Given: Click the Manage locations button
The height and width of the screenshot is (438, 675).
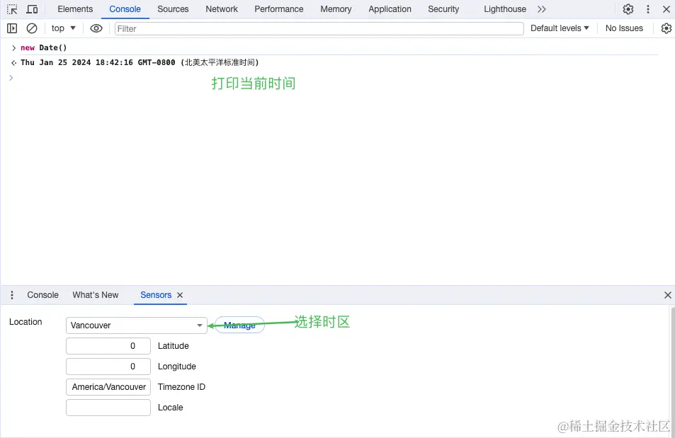Looking at the screenshot, I should tap(239, 325).
